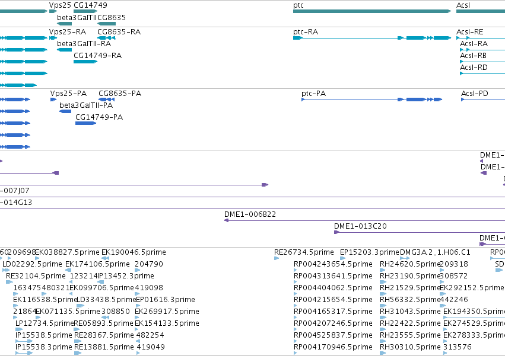Click the Acsl-RB transcript label
The width and height of the screenshot is (505, 356).
[x=473, y=56]
